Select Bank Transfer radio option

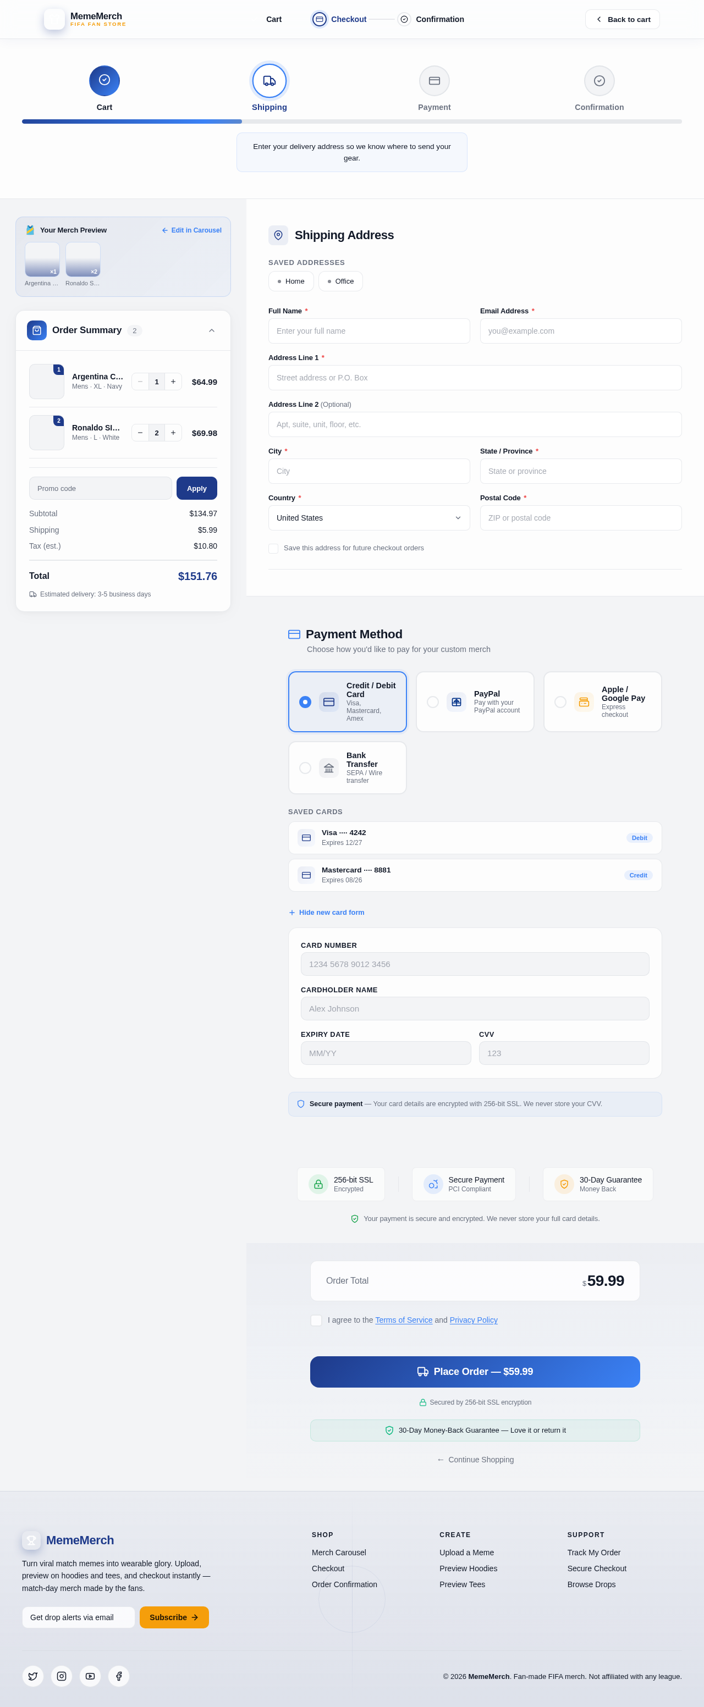coord(305,767)
